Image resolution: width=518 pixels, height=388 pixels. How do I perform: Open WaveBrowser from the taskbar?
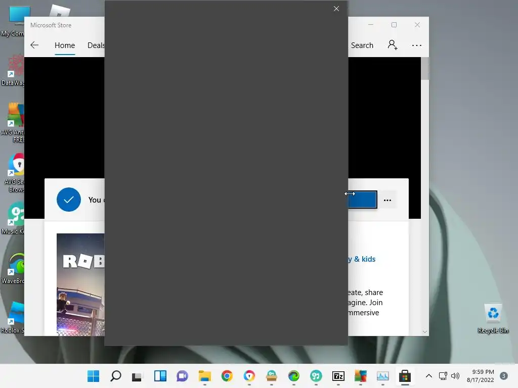pyautogui.click(x=294, y=376)
